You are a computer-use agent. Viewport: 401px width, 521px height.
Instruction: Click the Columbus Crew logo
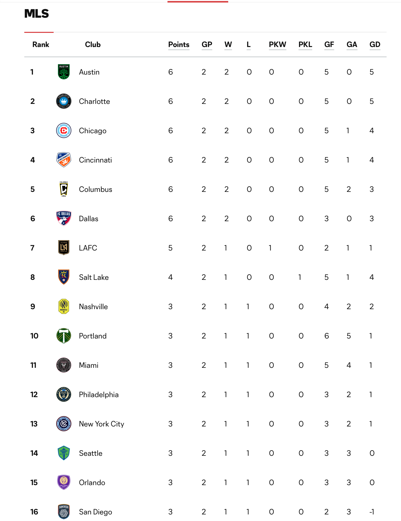point(64,189)
